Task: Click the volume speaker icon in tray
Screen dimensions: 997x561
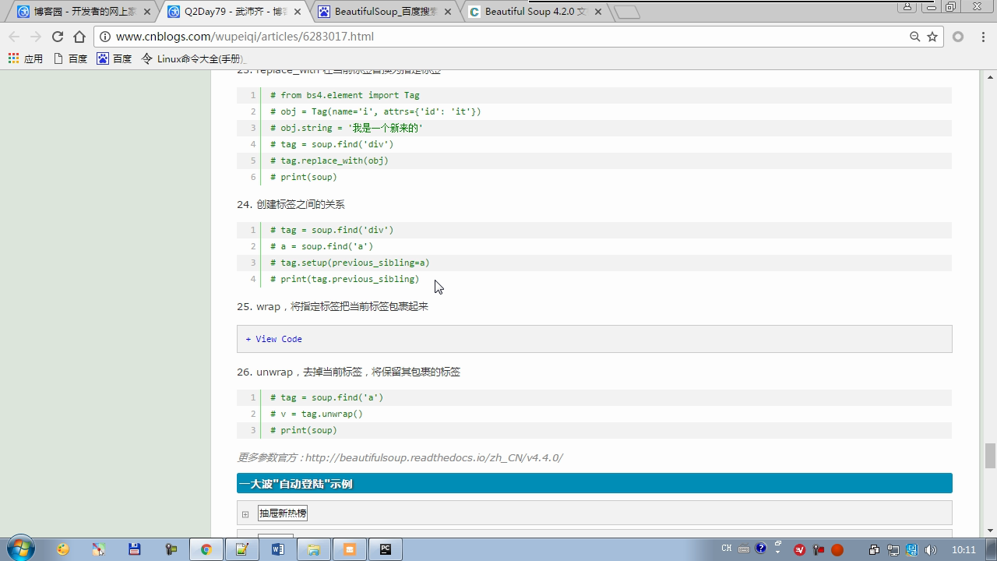Action: [930, 549]
